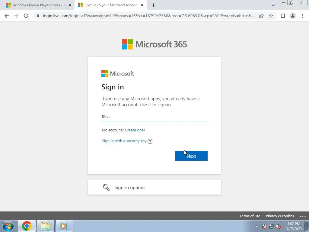Screen dimensions: 309x232
Task: Expand the tab search dropdown
Action: [x=273, y=5]
